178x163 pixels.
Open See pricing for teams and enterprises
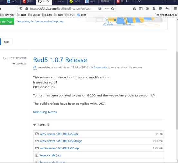(40, 21)
